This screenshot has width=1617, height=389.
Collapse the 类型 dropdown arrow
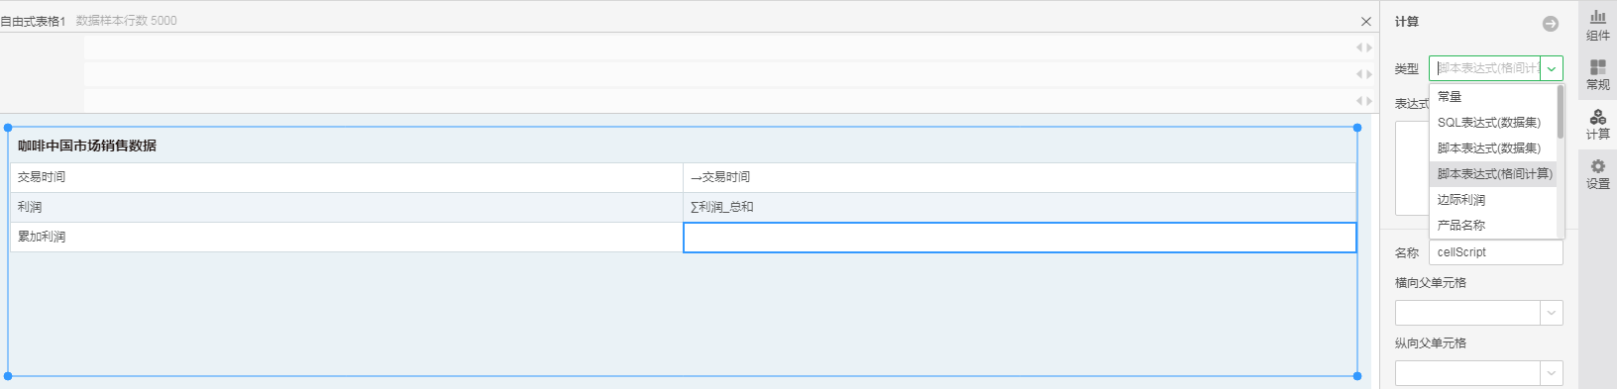[x=1552, y=68]
